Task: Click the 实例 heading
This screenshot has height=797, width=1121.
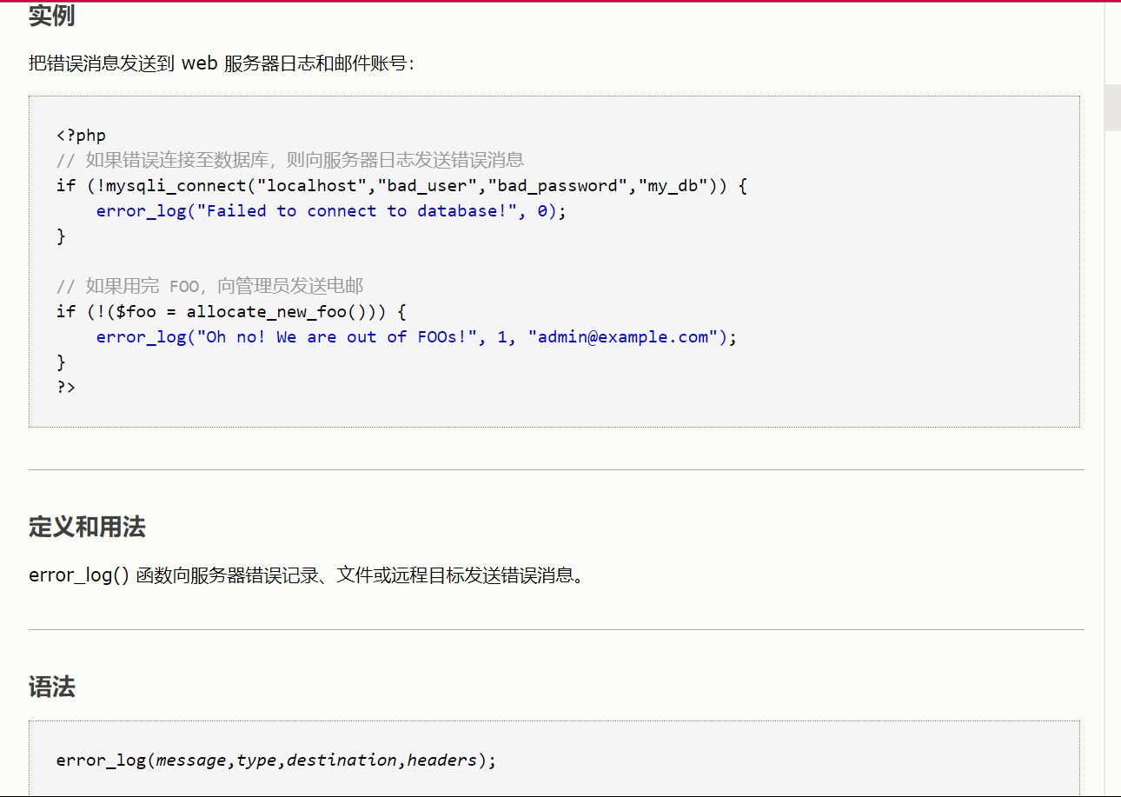Action: 50,16
